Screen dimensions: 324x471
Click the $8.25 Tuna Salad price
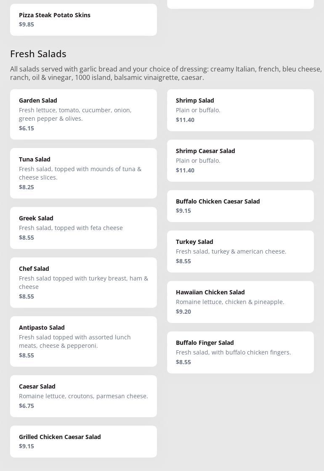(27, 187)
